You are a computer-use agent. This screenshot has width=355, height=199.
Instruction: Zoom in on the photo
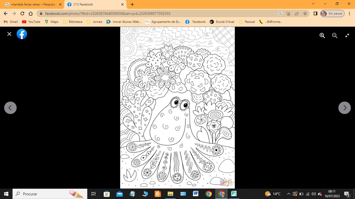coord(322,35)
